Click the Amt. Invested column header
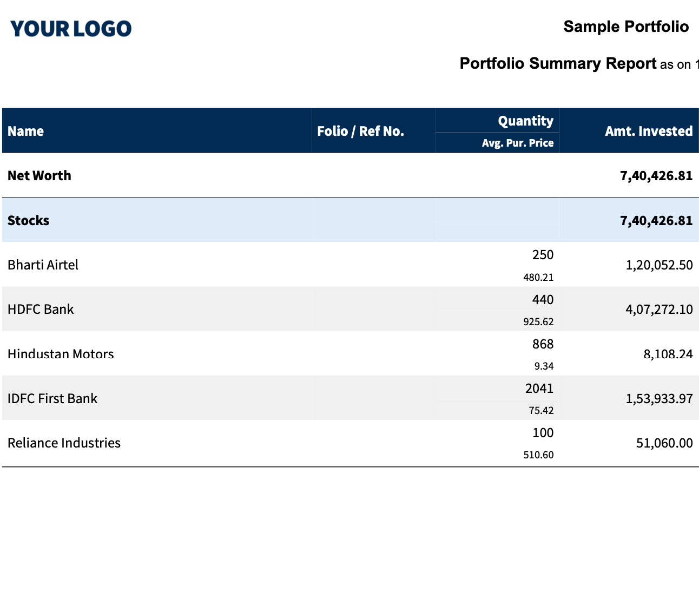This screenshot has height=605, width=699. coord(649,131)
